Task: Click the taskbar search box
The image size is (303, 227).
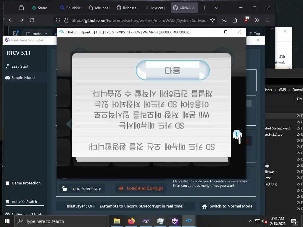Action: coord(61,221)
